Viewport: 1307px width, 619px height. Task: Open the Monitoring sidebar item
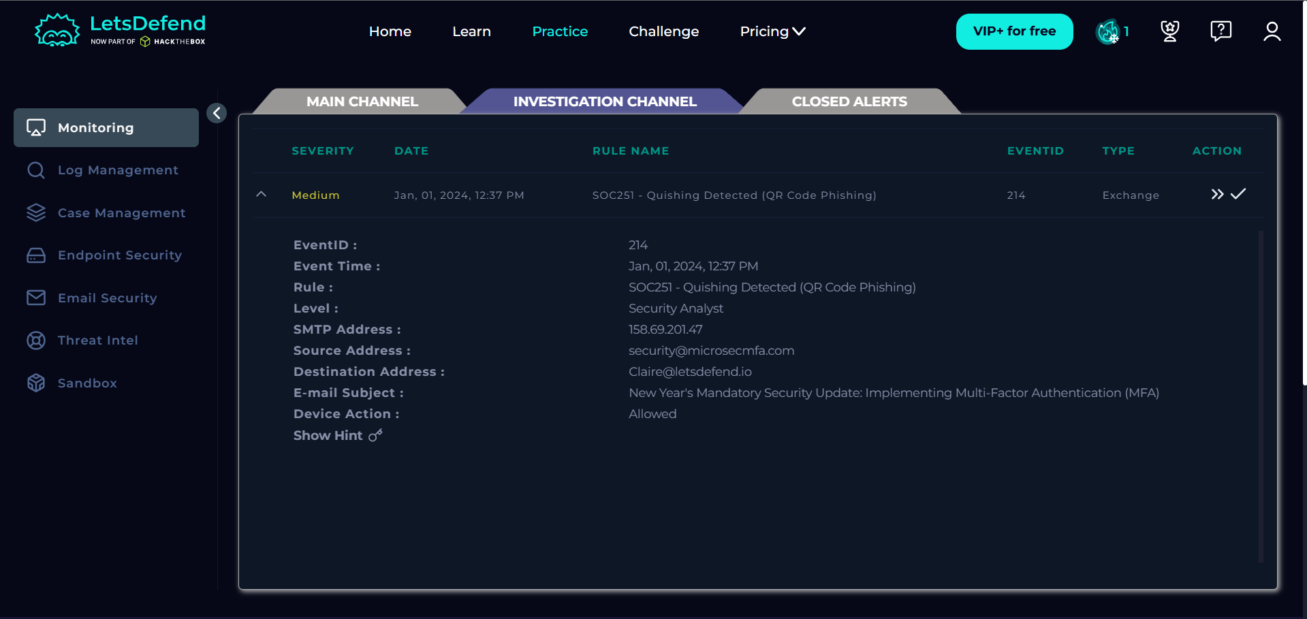(106, 127)
